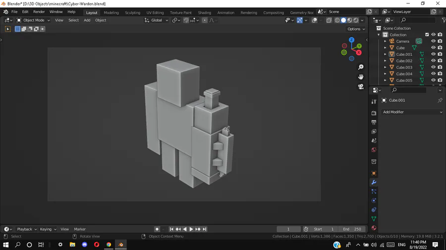Open the World properties tab icon
The image size is (446, 250).
374,150
